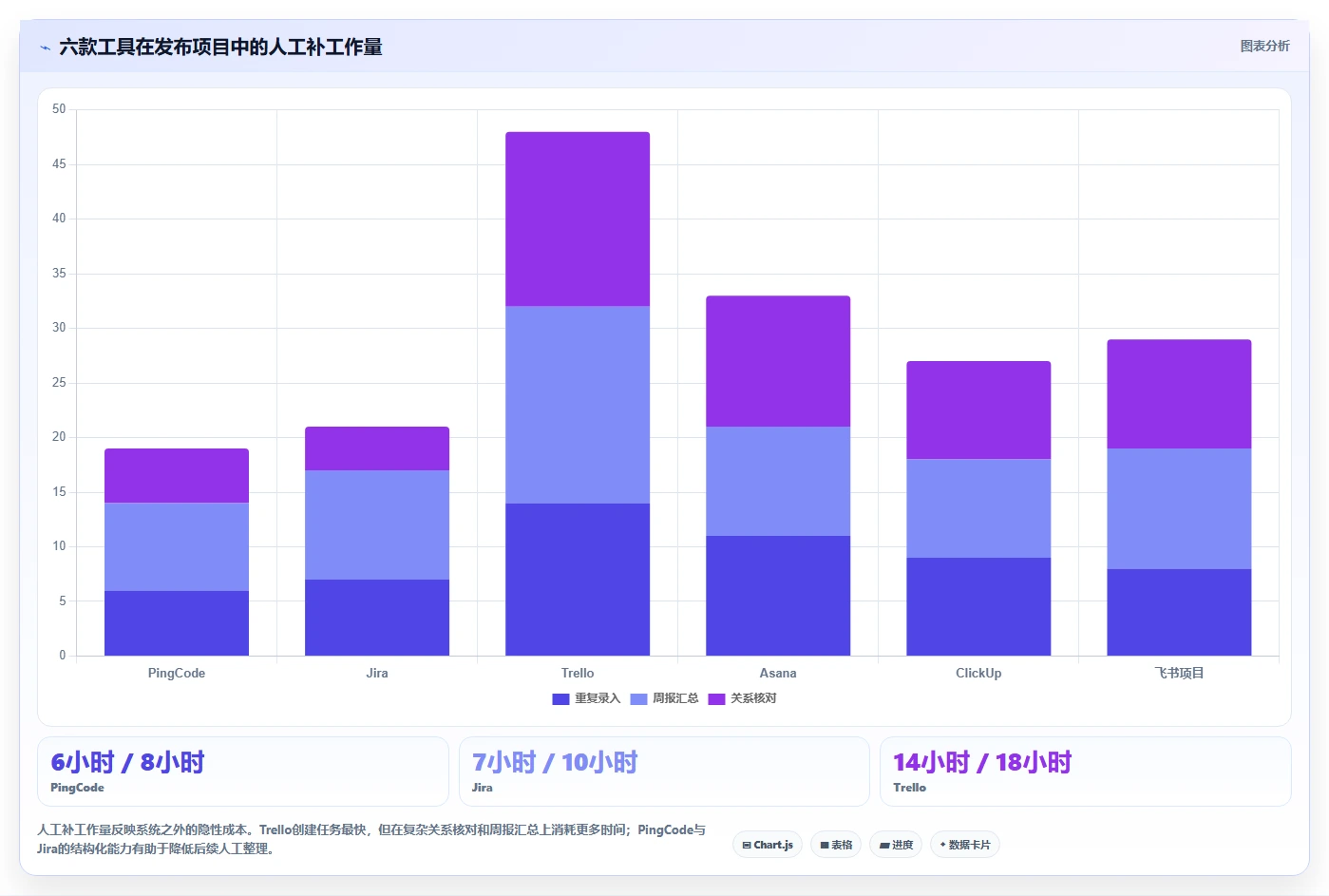Select the Jira 周报汇总 bar segment
1329x896 pixels.
377,524
